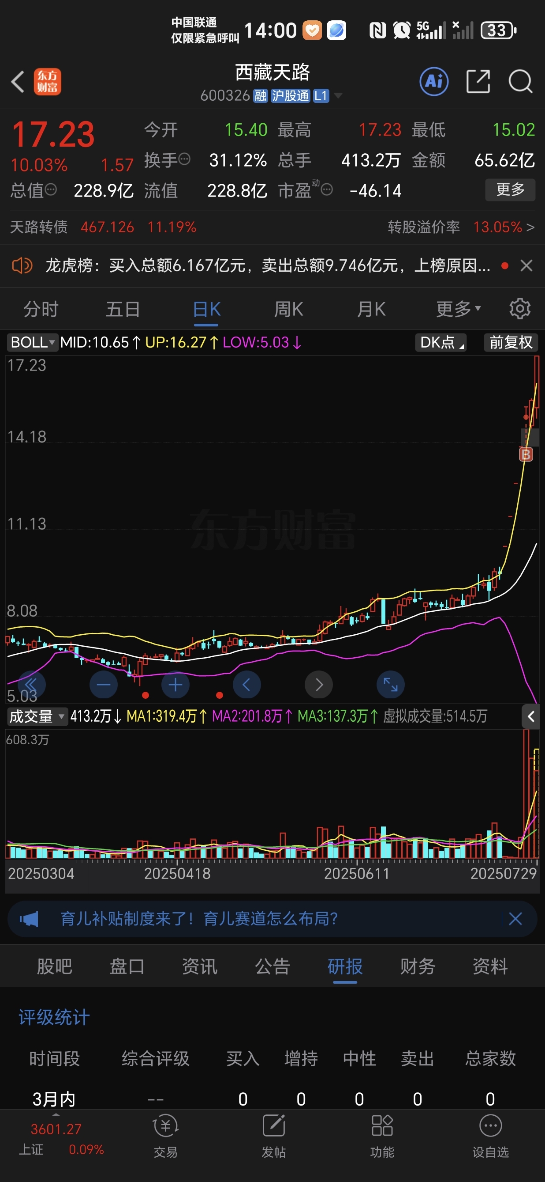Switch to 月K chart tab
This screenshot has width=545, height=1182.
pyautogui.click(x=371, y=308)
